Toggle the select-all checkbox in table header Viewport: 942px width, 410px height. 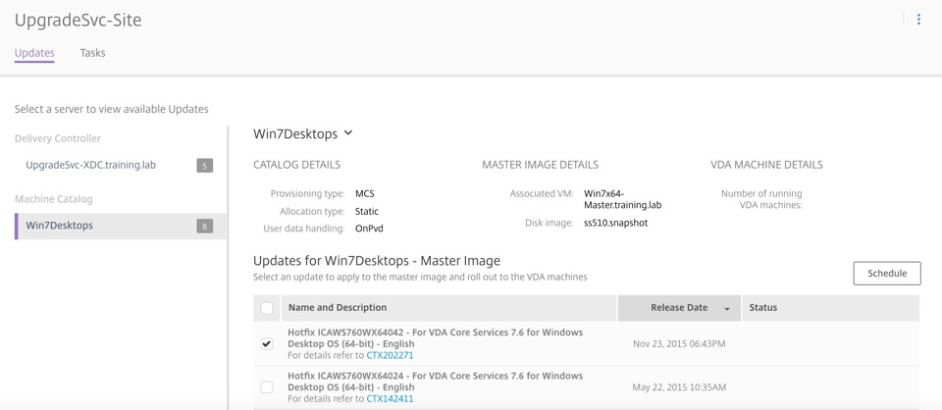pyautogui.click(x=267, y=308)
